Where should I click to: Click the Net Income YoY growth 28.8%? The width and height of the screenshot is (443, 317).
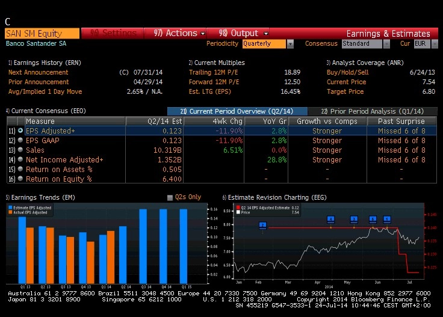[277, 159]
